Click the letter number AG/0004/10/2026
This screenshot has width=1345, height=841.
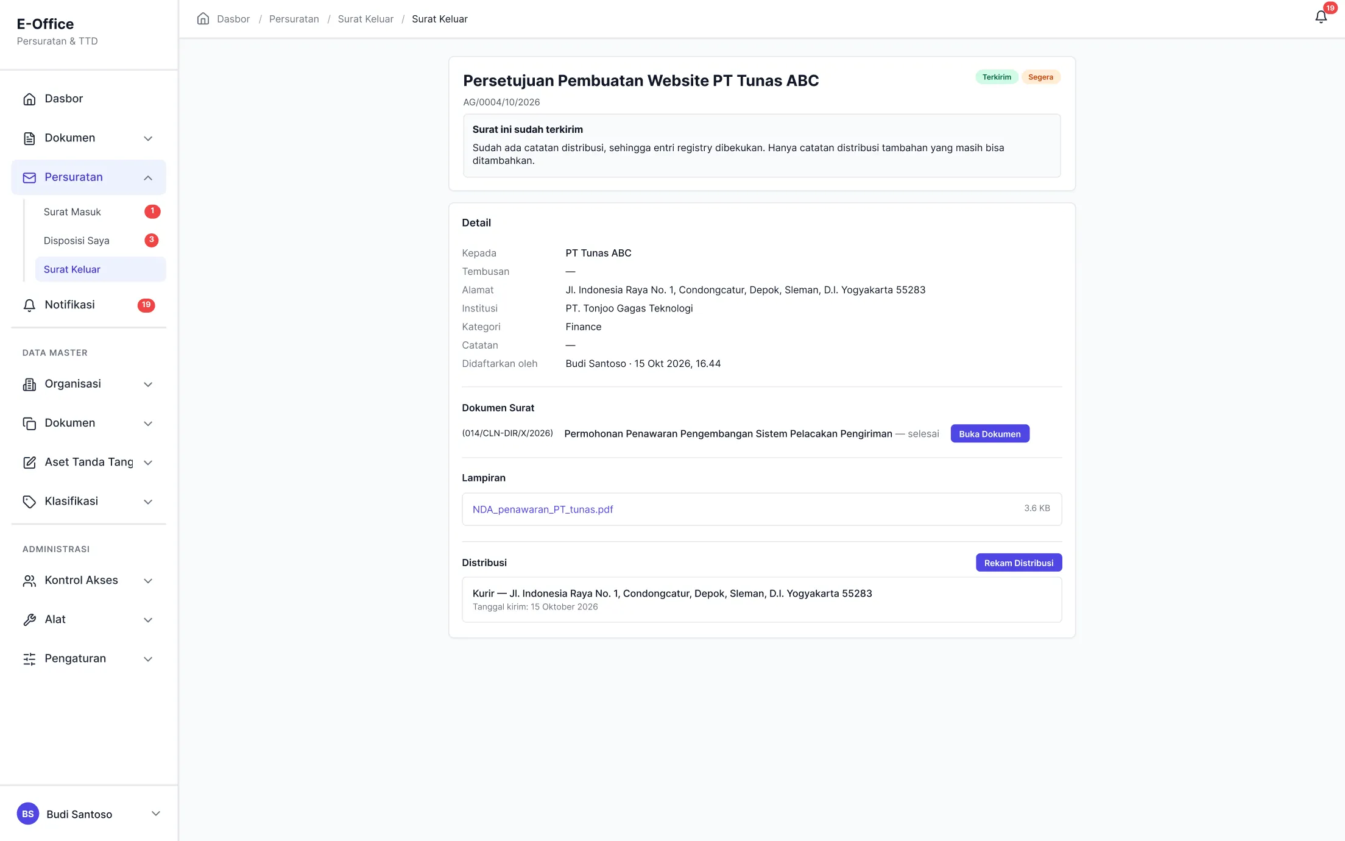coord(501,102)
